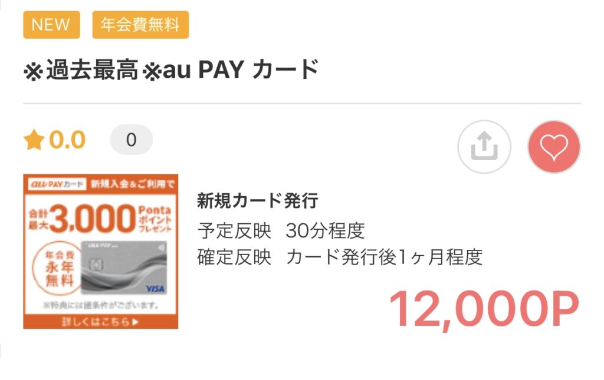Click the 年会費永年無料 circle badge on banner
Screen dimensions: 604x380
(x=58, y=269)
